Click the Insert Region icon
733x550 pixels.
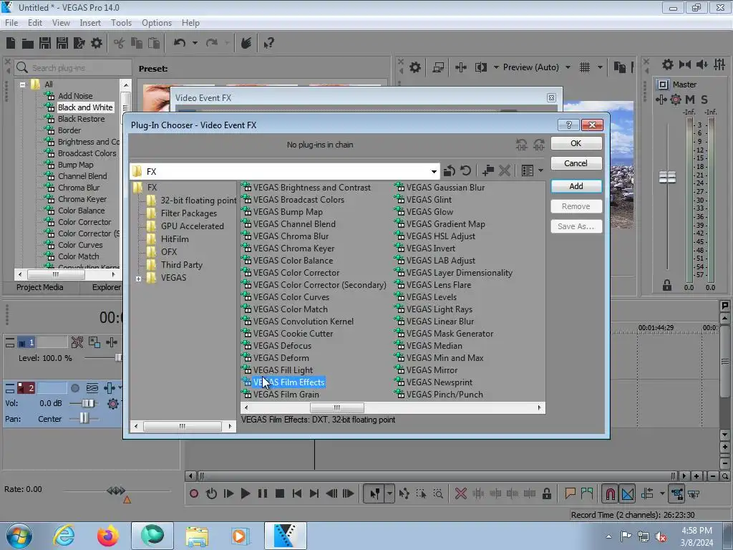[587, 493]
